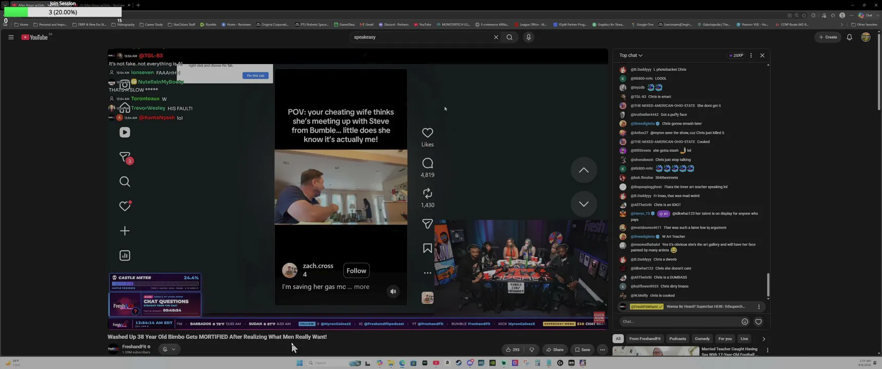Image resolution: width=882 pixels, height=369 pixels.
Task: Select the For you chip
Action: 725,339
